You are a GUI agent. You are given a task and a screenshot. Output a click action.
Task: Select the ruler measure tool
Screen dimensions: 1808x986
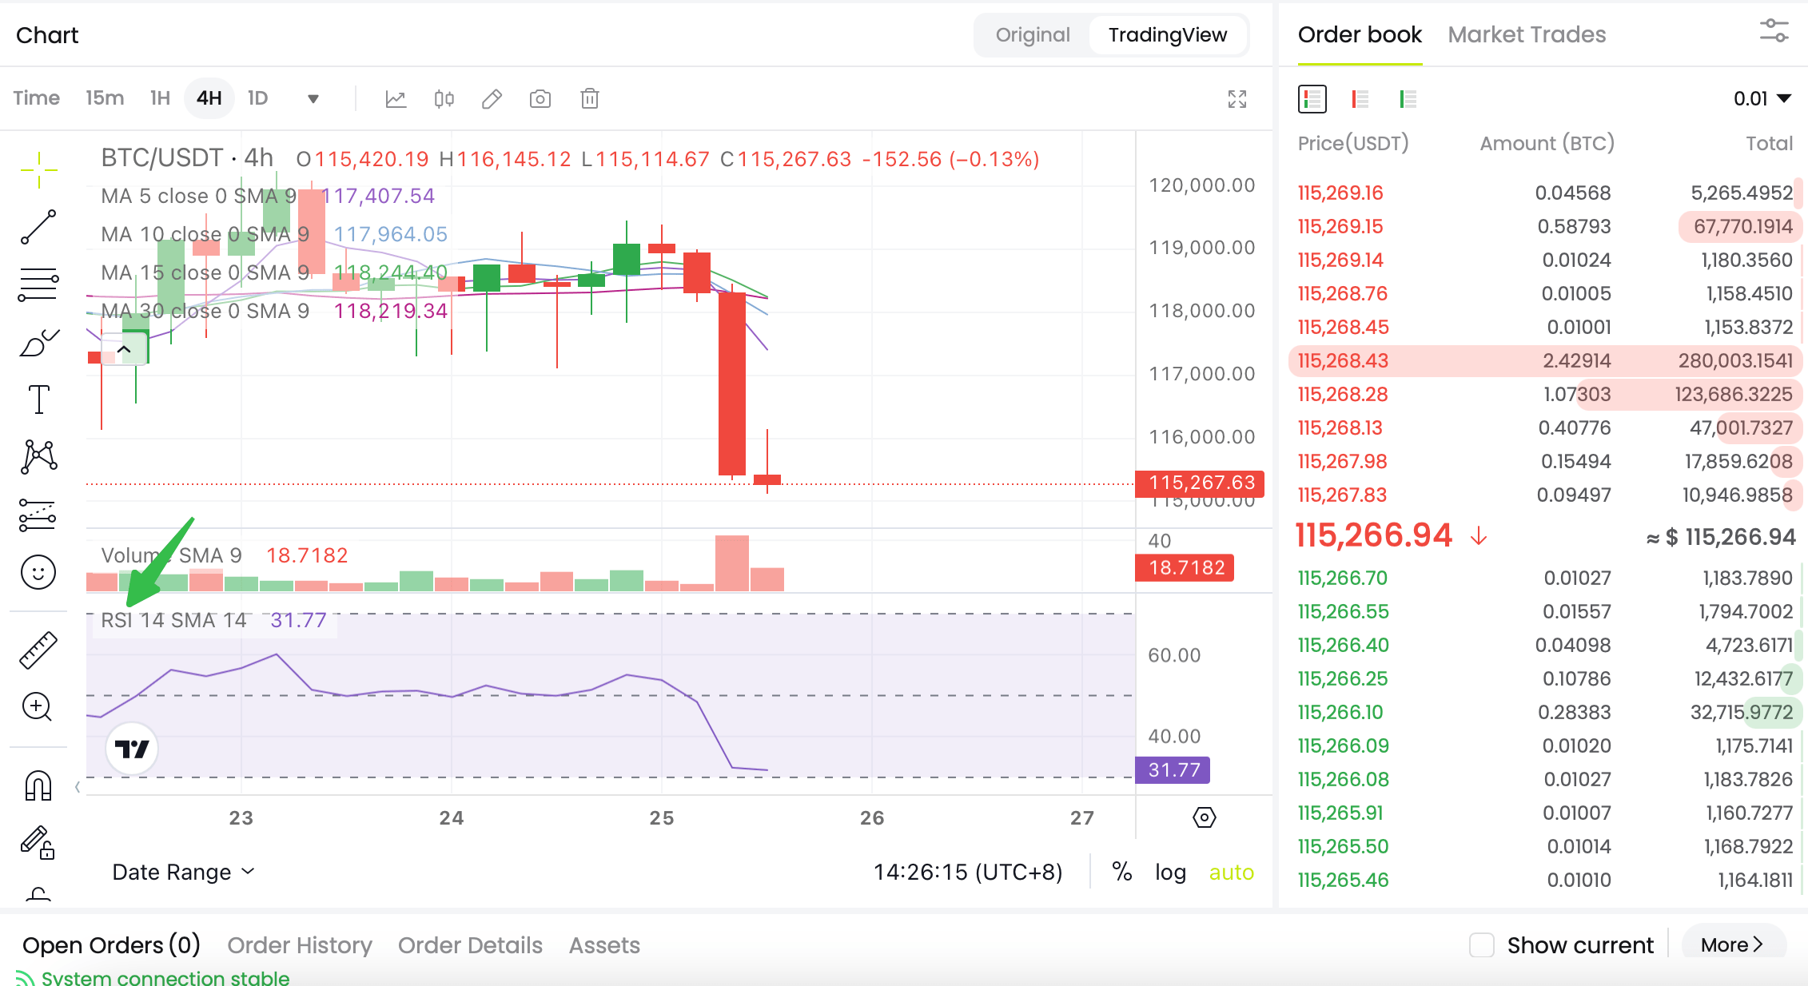coord(38,650)
